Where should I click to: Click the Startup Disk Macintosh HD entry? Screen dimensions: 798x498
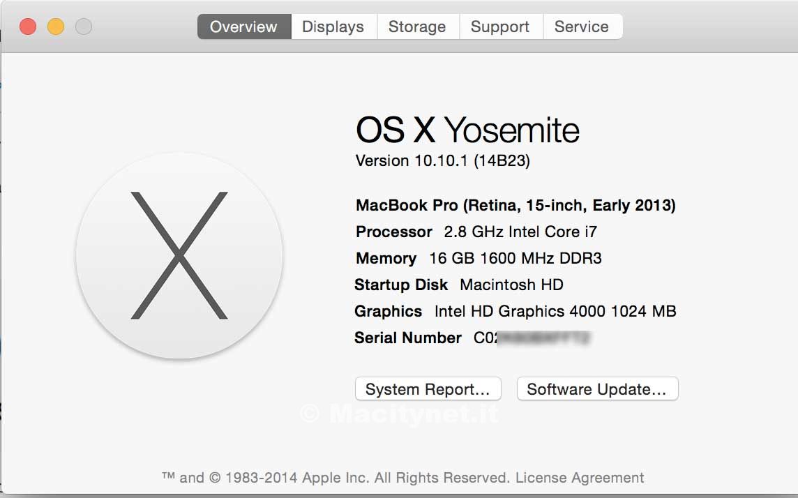coord(459,285)
